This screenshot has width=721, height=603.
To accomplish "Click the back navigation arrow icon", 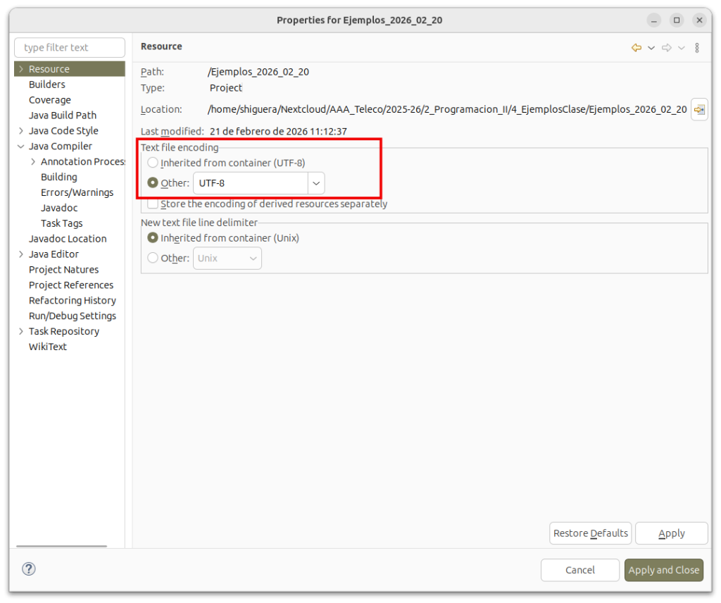I will [x=636, y=48].
